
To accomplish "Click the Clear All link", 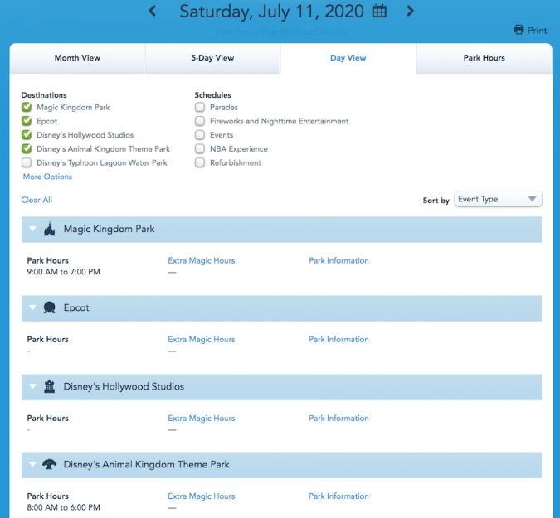I will pos(37,200).
